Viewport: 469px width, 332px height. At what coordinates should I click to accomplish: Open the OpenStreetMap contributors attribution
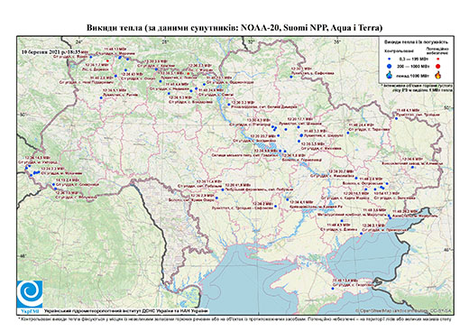point(403,311)
